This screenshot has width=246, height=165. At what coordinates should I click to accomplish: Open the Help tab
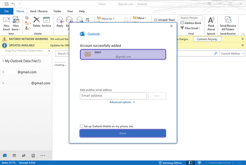(x=82, y=11)
